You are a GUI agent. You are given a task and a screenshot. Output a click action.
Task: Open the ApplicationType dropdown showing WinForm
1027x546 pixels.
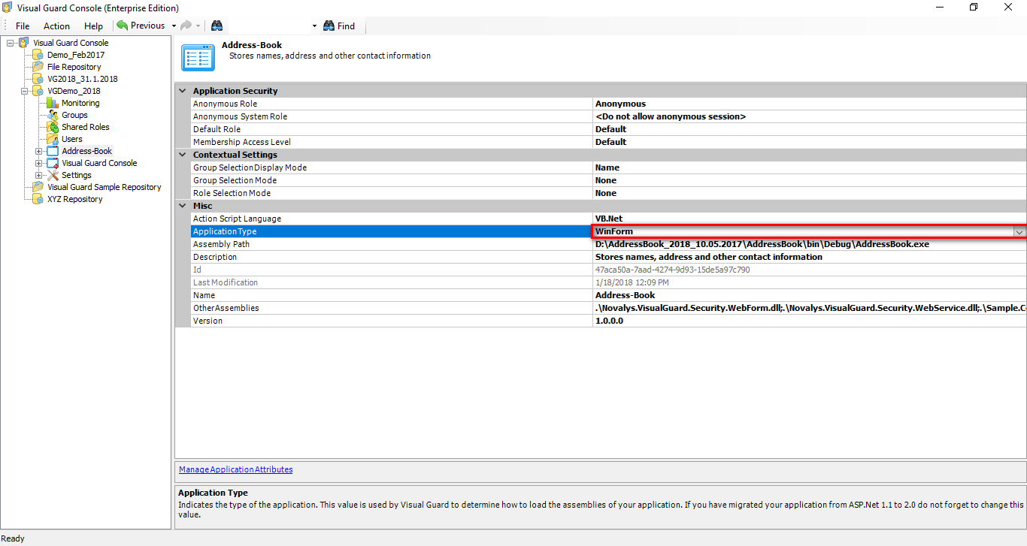1019,231
